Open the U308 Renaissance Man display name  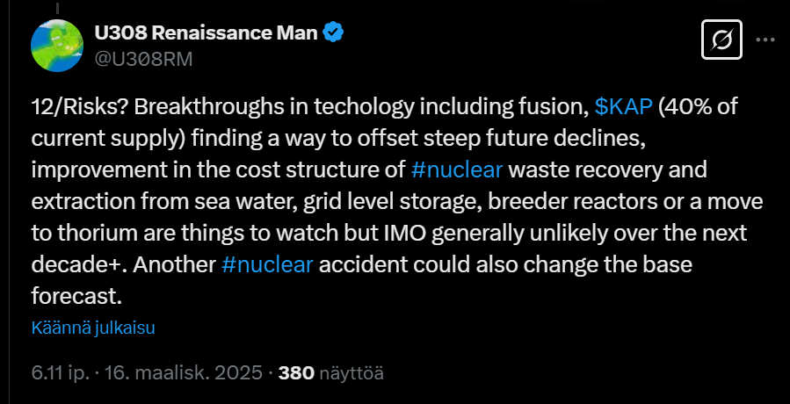(x=206, y=32)
